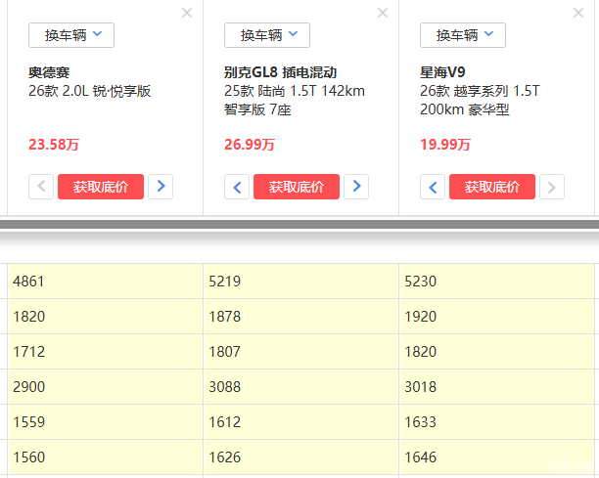Viewport: 599px width, 478px height.
Task: Click right arrow beside 奥德赛 获取底价
Action: pyautogui.click(x=161, y=187)
